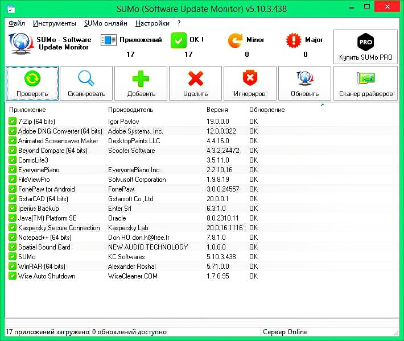Click the status icon for Beyond Compare
Viewport: 404px width, 341px height.
click(13, 150)
